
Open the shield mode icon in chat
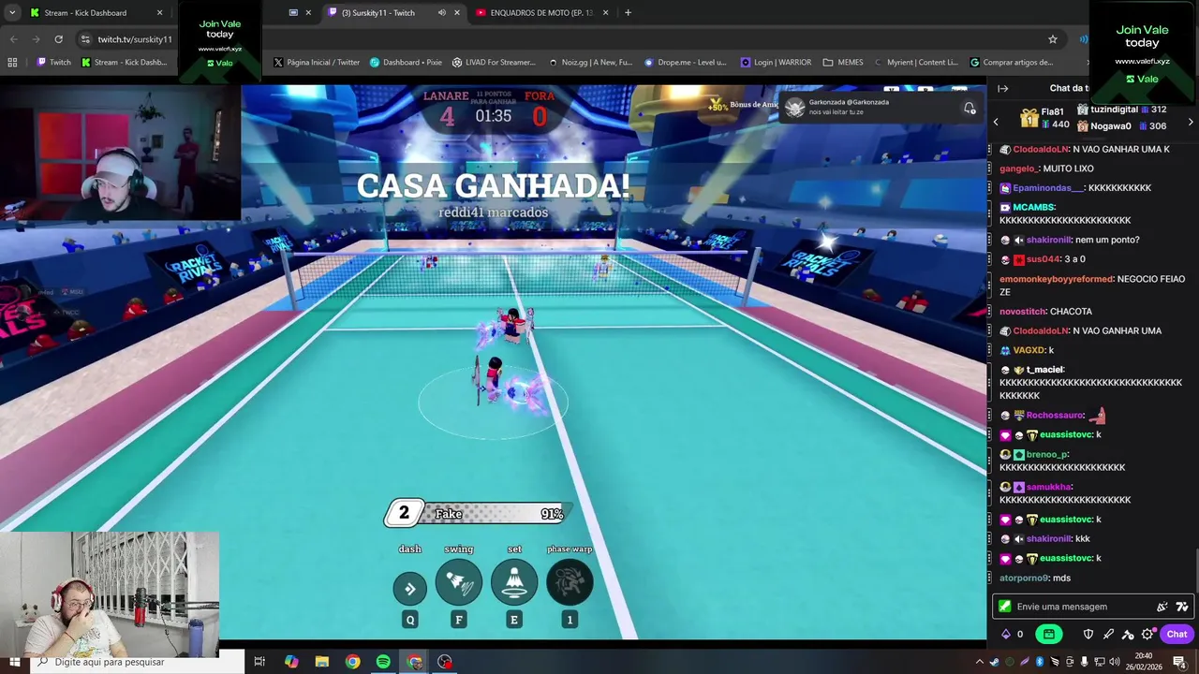click(x=1088, y=634)
